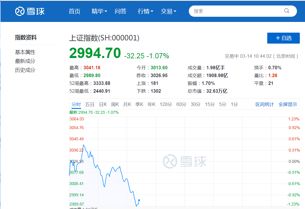Open the 区间统计 interval statistics link
305x209 pixels.
265,104
